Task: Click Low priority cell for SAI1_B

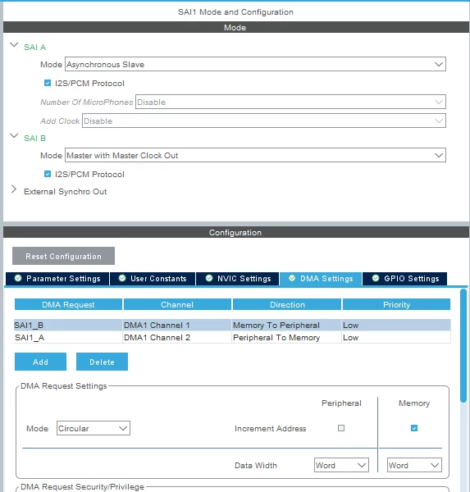Action: pos(396,326)
